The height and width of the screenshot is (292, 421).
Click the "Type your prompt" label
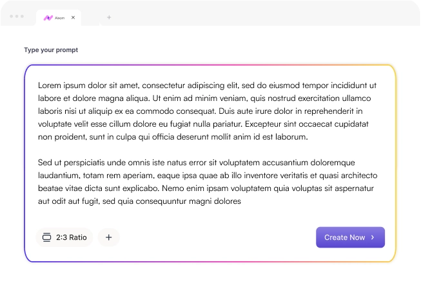[51, 50]
